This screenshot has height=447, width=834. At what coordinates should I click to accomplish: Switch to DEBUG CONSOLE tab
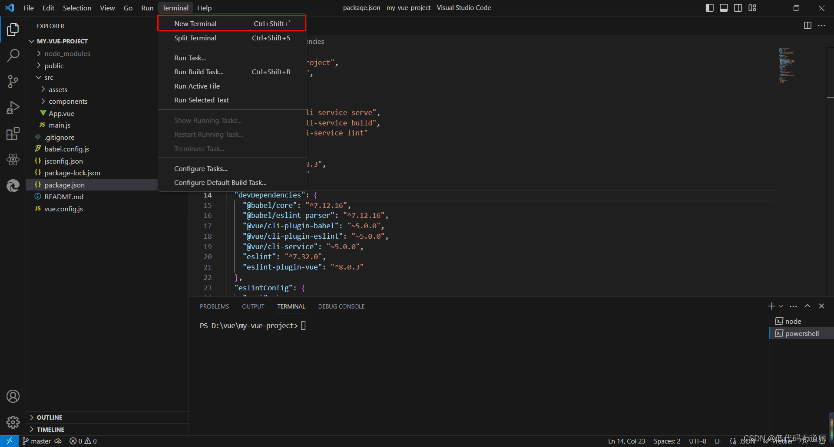(x=341, y=306)
